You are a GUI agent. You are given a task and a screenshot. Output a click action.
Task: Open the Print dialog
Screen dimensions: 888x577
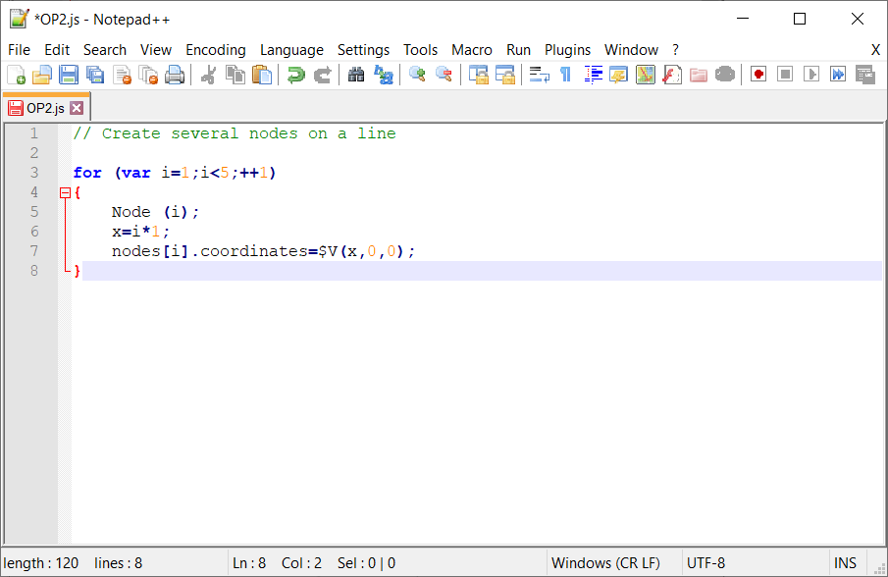click(174, 74)
